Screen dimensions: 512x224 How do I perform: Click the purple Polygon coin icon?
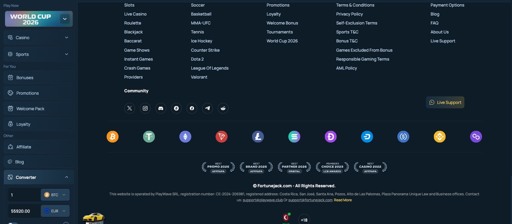point(476,136)
